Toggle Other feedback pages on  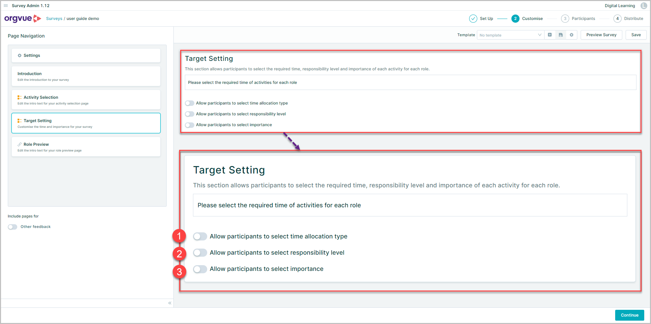point(12,227)
